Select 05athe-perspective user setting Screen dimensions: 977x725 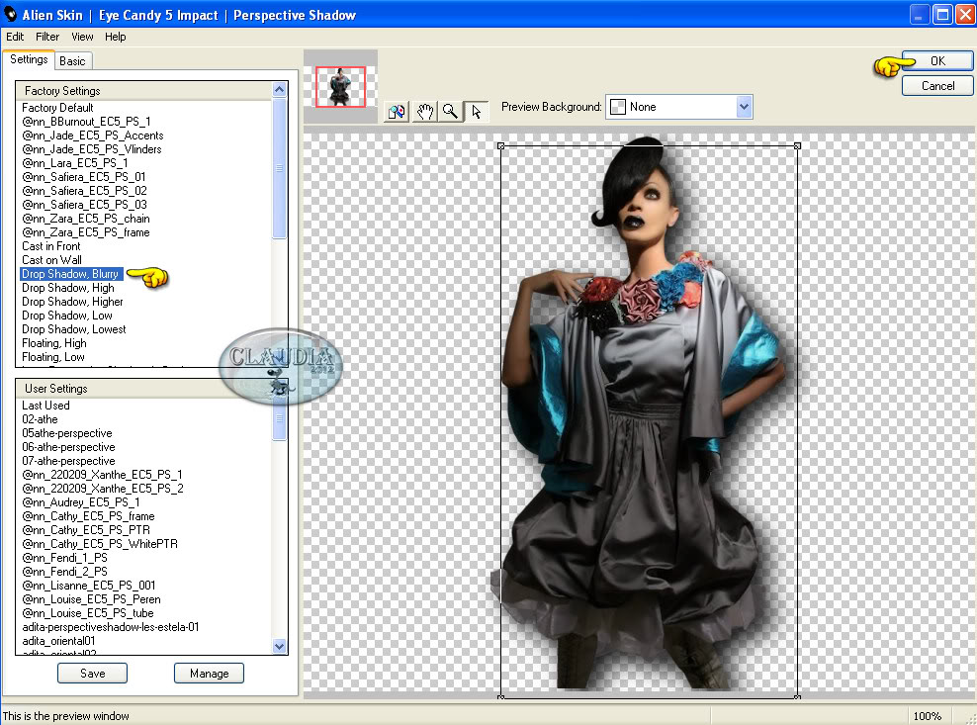click(66, 433)
